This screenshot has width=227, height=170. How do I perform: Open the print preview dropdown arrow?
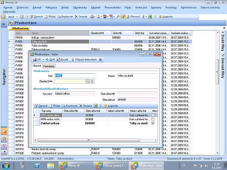[101, 17]
